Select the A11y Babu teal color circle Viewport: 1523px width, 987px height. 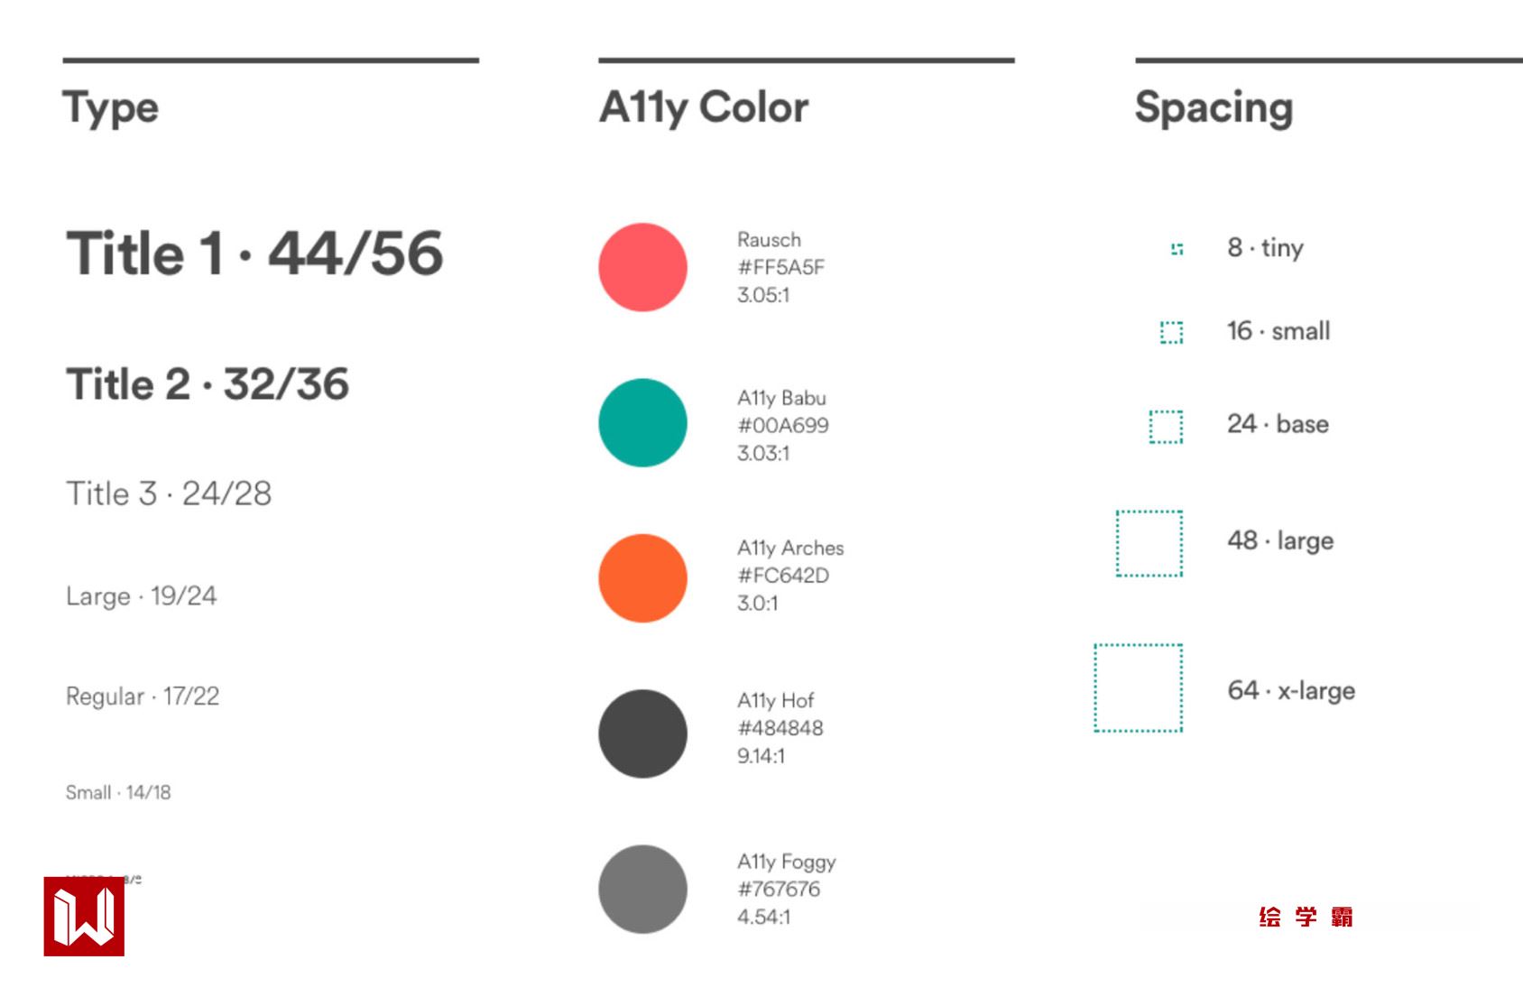642,422
